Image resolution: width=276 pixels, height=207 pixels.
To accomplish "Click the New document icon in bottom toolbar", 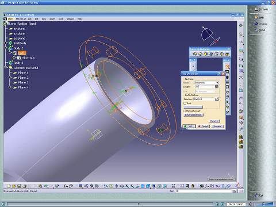I will coord(9,186).
